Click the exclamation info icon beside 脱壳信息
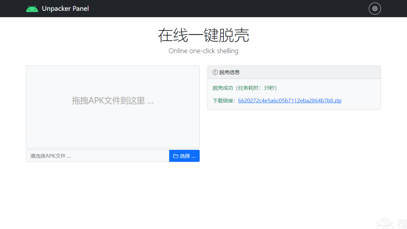 215,72
